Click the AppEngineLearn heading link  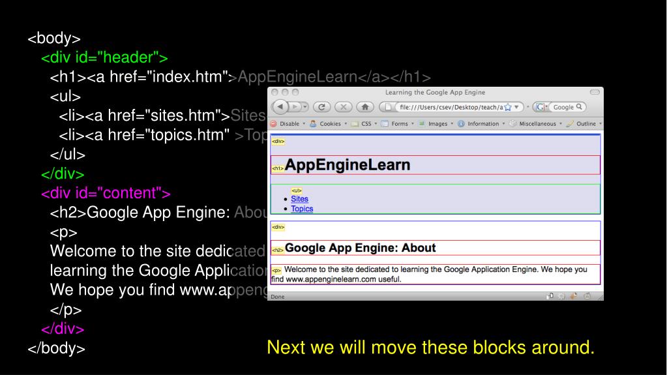(348, 165)
